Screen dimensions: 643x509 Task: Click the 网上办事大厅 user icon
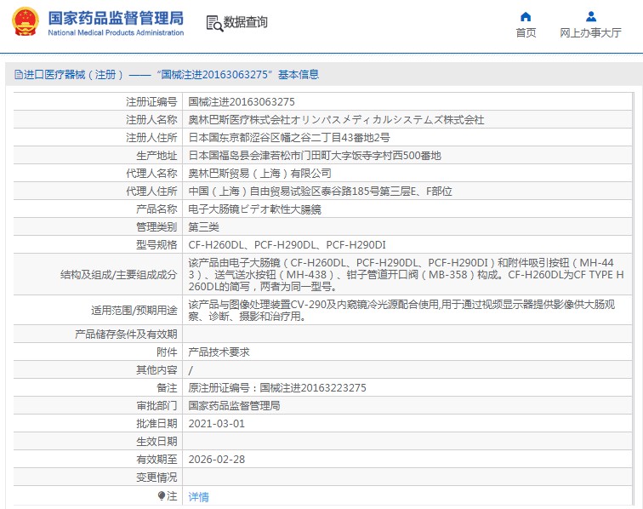click(591, 16)
